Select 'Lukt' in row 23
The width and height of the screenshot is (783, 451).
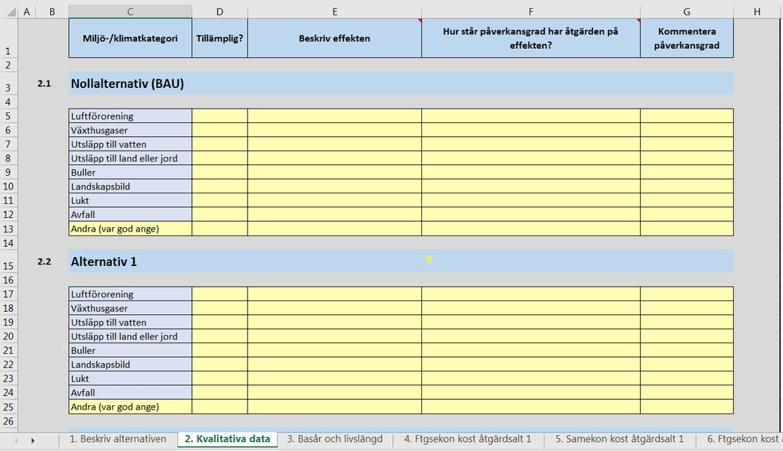point(130,378)
